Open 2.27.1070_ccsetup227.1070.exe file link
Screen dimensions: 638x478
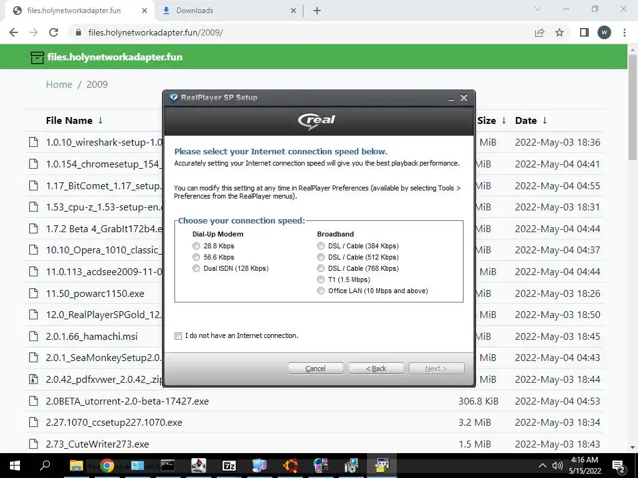pos(114,423)
